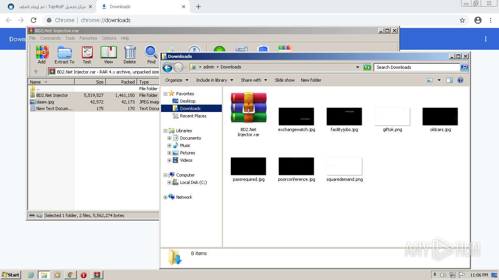
Task: Expand the address bar history dropdown
Action: (357, 67)
